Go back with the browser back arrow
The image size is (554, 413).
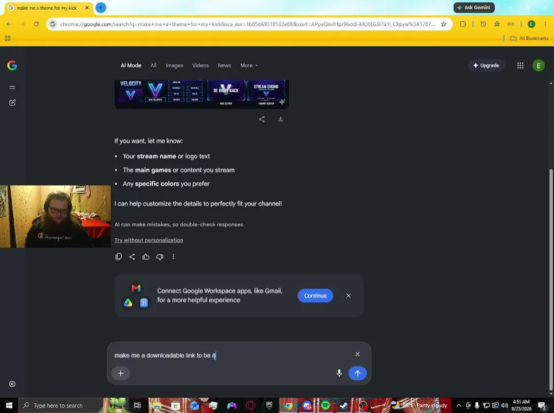coord(9,24)
